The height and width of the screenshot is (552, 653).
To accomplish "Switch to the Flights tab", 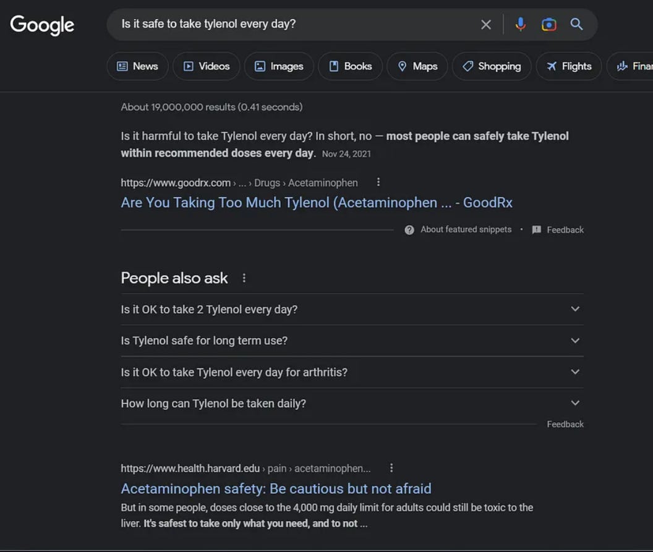I will (x=569, y=66).
